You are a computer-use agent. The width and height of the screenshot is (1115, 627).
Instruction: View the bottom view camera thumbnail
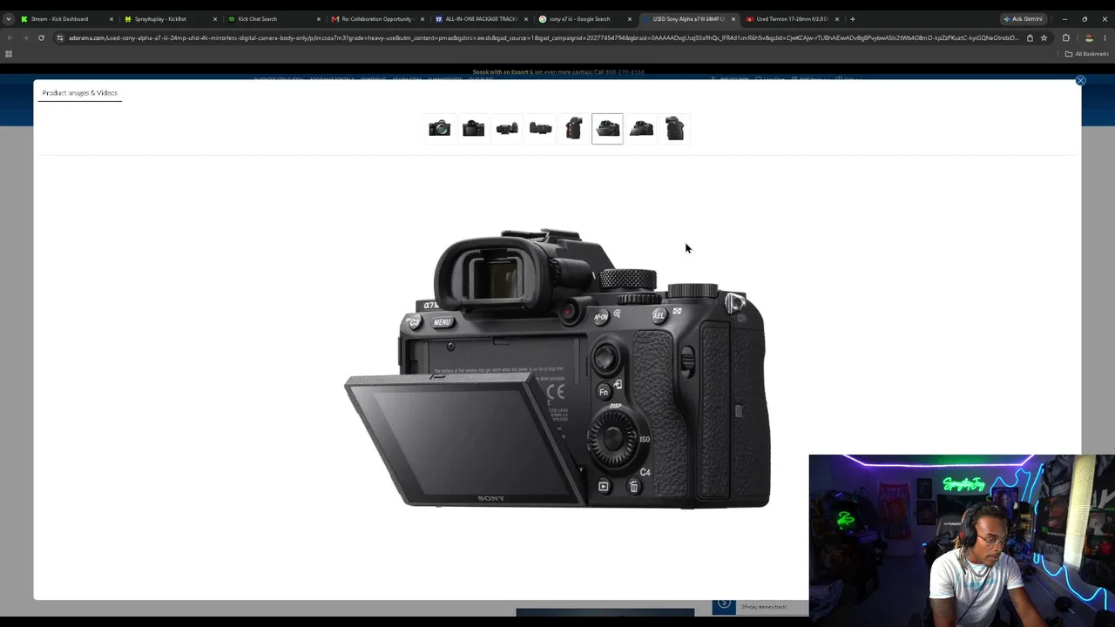[540, 129]
